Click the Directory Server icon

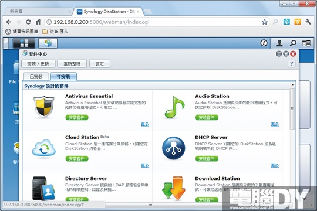coord(43,189)
